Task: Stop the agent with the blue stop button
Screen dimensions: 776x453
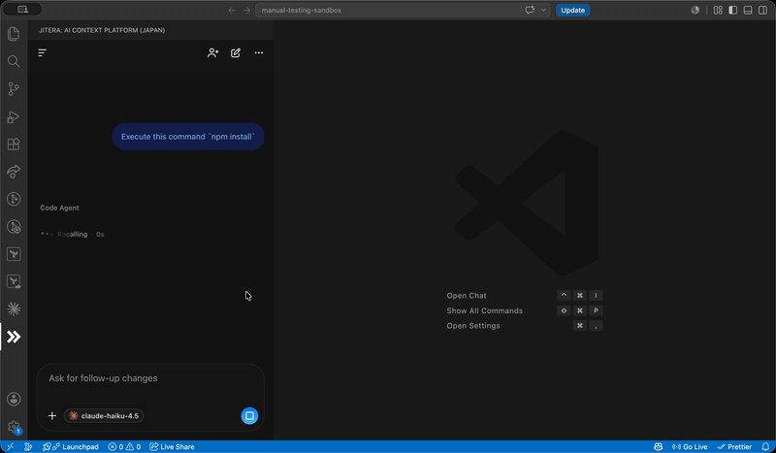Action: tap(249, 416)
